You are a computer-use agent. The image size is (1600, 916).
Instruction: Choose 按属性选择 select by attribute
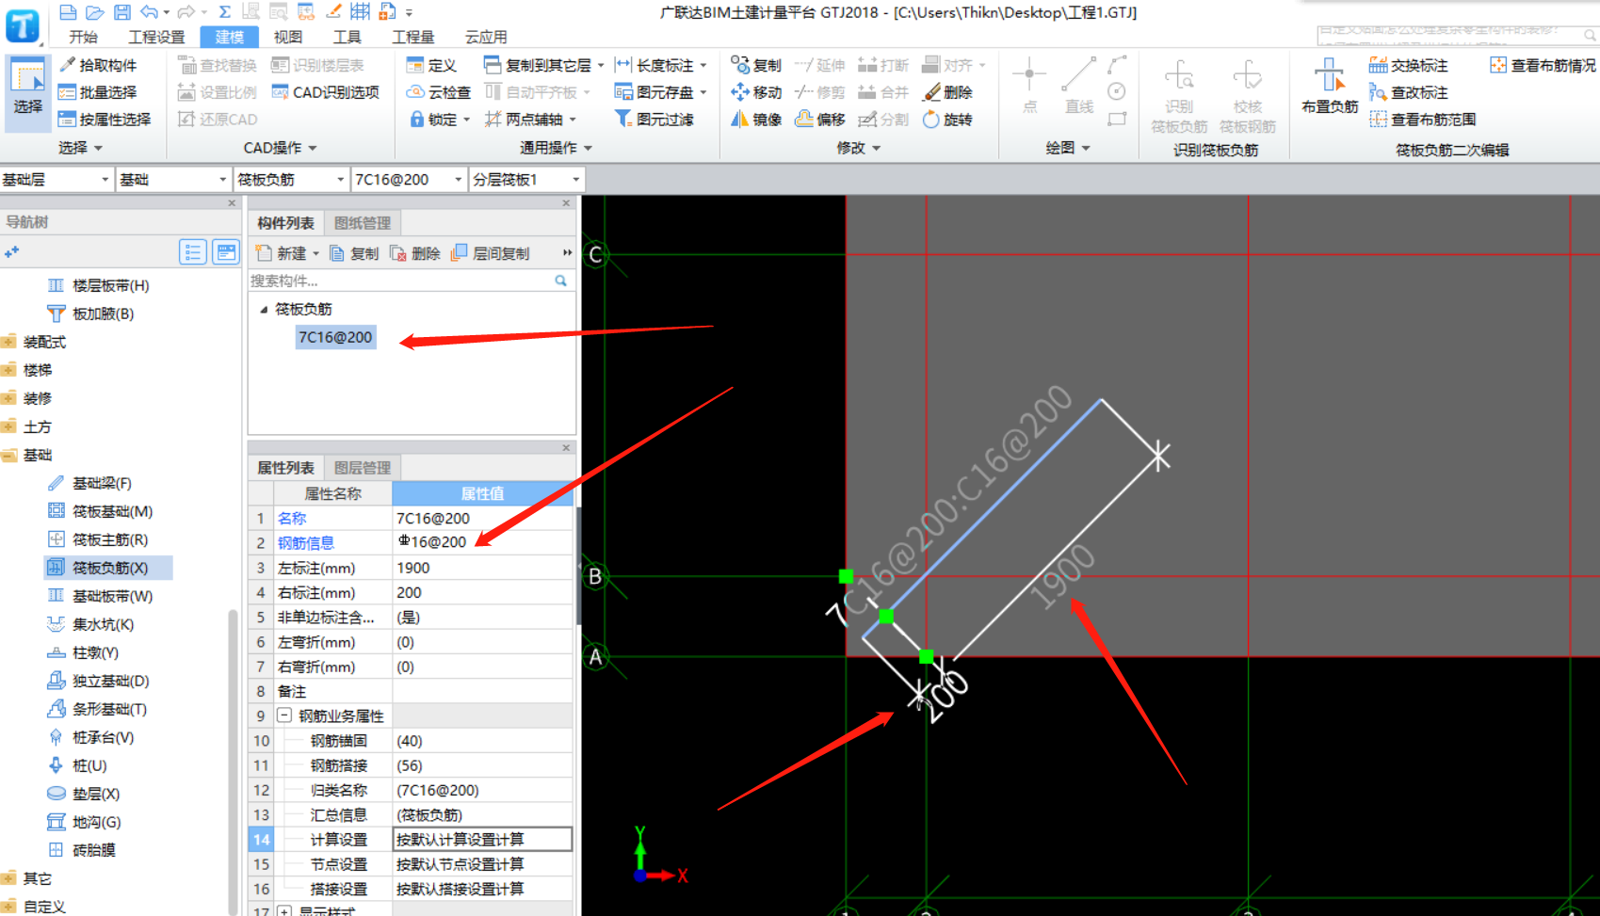[x=105, y=120]
